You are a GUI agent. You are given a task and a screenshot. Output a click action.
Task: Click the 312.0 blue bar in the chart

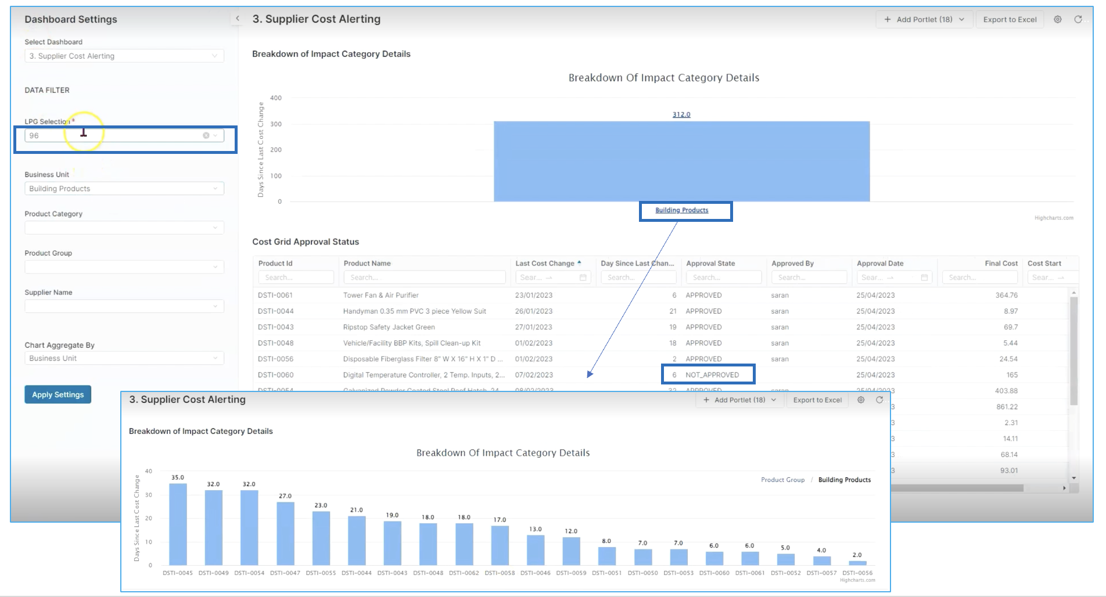tap(681, 161)
